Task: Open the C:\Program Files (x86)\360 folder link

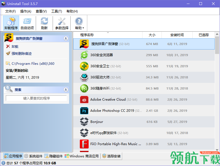Action: [x=30, y=64]
